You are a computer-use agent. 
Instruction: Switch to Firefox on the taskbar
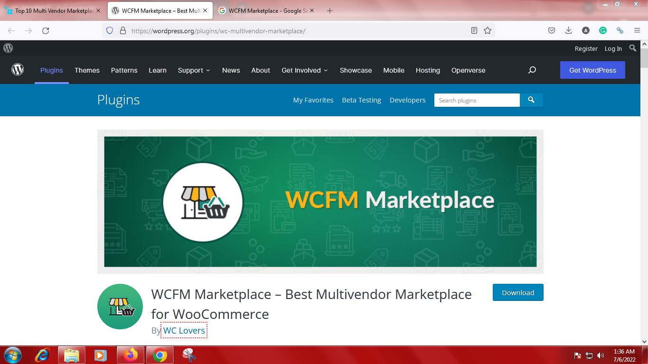[x=130, y=355]
